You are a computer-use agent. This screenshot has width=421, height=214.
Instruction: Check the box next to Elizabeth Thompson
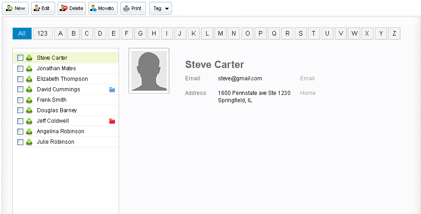point(20,79)
